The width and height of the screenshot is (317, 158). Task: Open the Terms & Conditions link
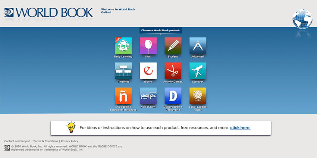click(46, 141)
